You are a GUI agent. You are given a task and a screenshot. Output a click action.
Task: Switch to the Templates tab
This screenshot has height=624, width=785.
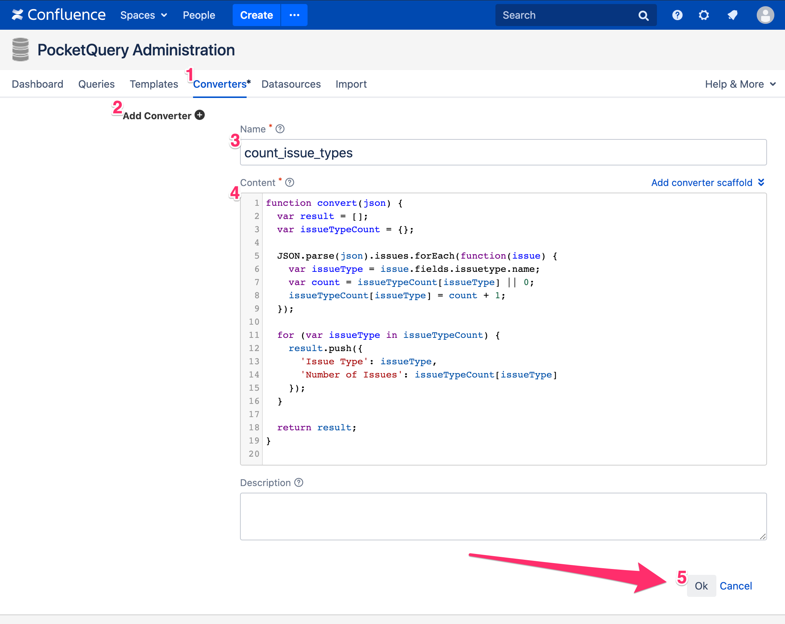[x=154, y=84]
